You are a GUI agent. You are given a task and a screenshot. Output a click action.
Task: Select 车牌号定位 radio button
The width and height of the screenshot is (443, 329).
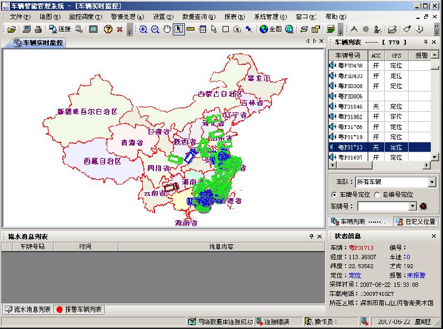pyautogui.click(x=334, y=194)
